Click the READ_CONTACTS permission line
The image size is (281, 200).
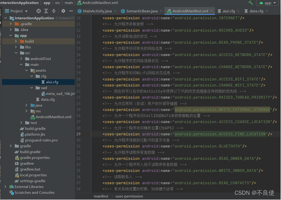pyautogui.click(x=179, y=183)
